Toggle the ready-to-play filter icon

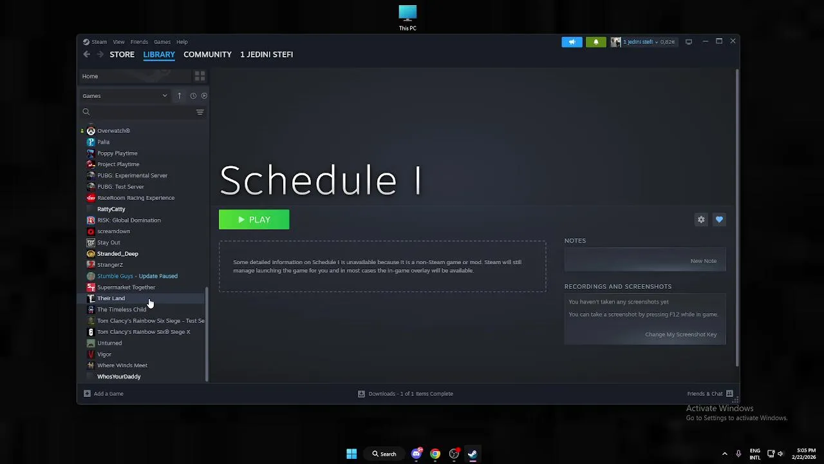coord(204,95)
